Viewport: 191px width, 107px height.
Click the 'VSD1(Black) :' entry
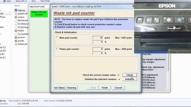[149, 77]
